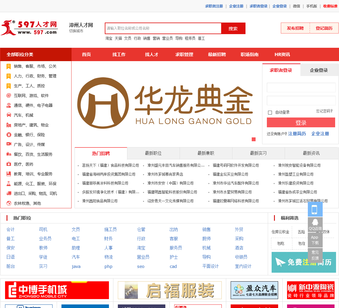Click the login username input field

tap(301, 88)
